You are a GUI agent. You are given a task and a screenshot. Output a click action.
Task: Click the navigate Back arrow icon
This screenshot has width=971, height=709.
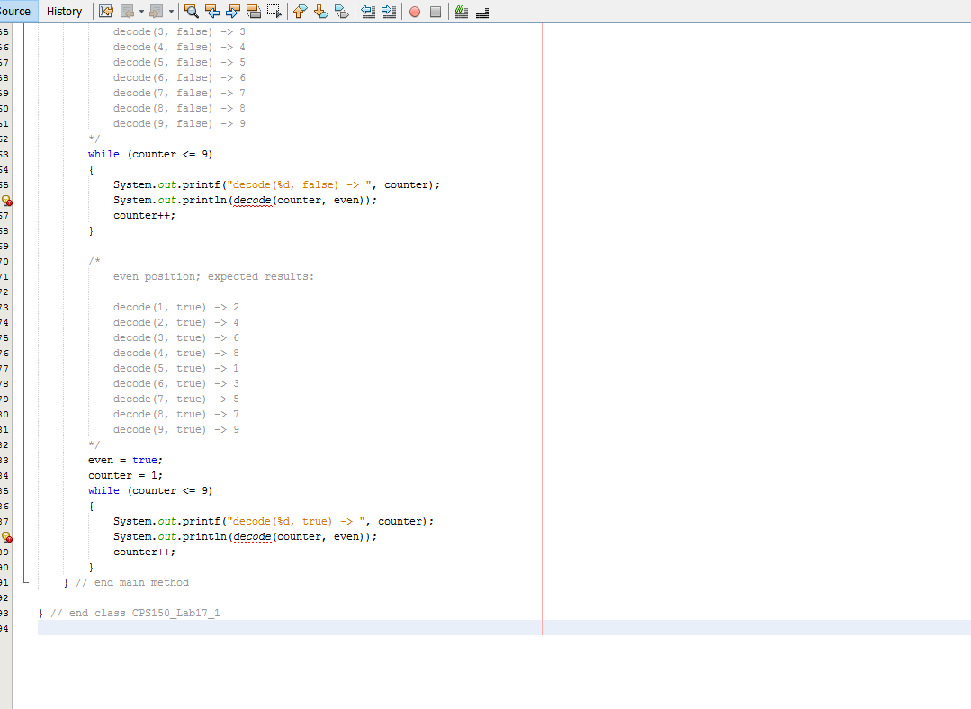click(x=127, y=11)
